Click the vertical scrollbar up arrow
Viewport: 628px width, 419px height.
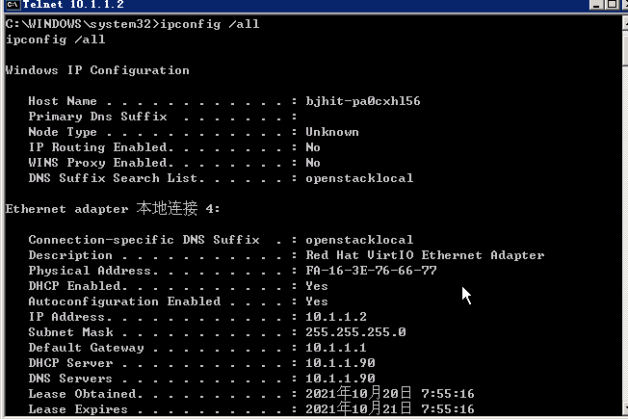(625, 23)
